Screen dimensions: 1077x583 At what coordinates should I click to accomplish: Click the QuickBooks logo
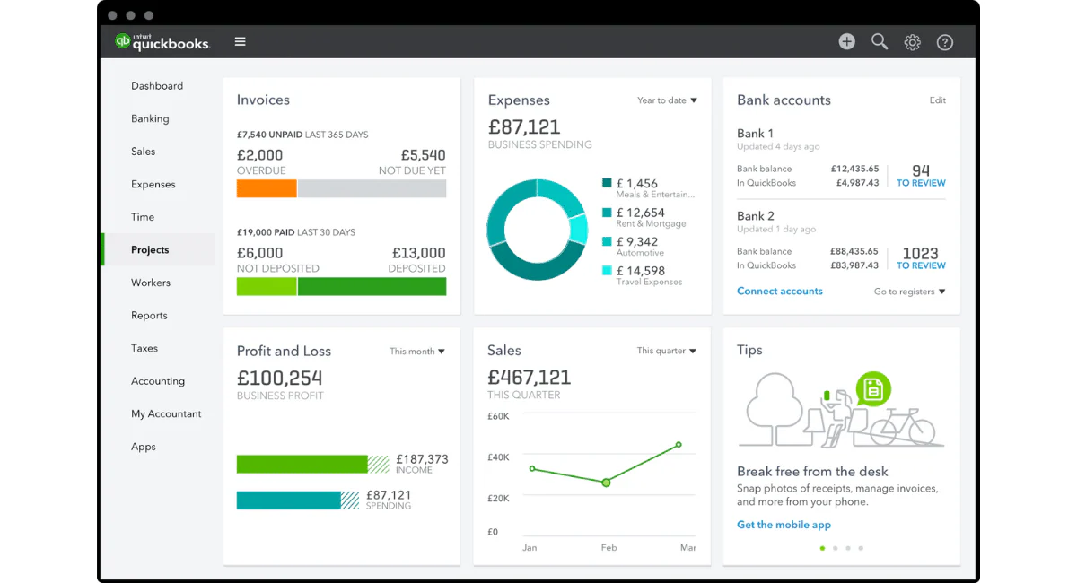click(162, 41)
